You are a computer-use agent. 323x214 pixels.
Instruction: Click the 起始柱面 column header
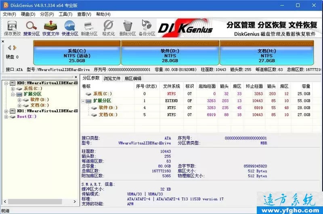tap(207, 86)
